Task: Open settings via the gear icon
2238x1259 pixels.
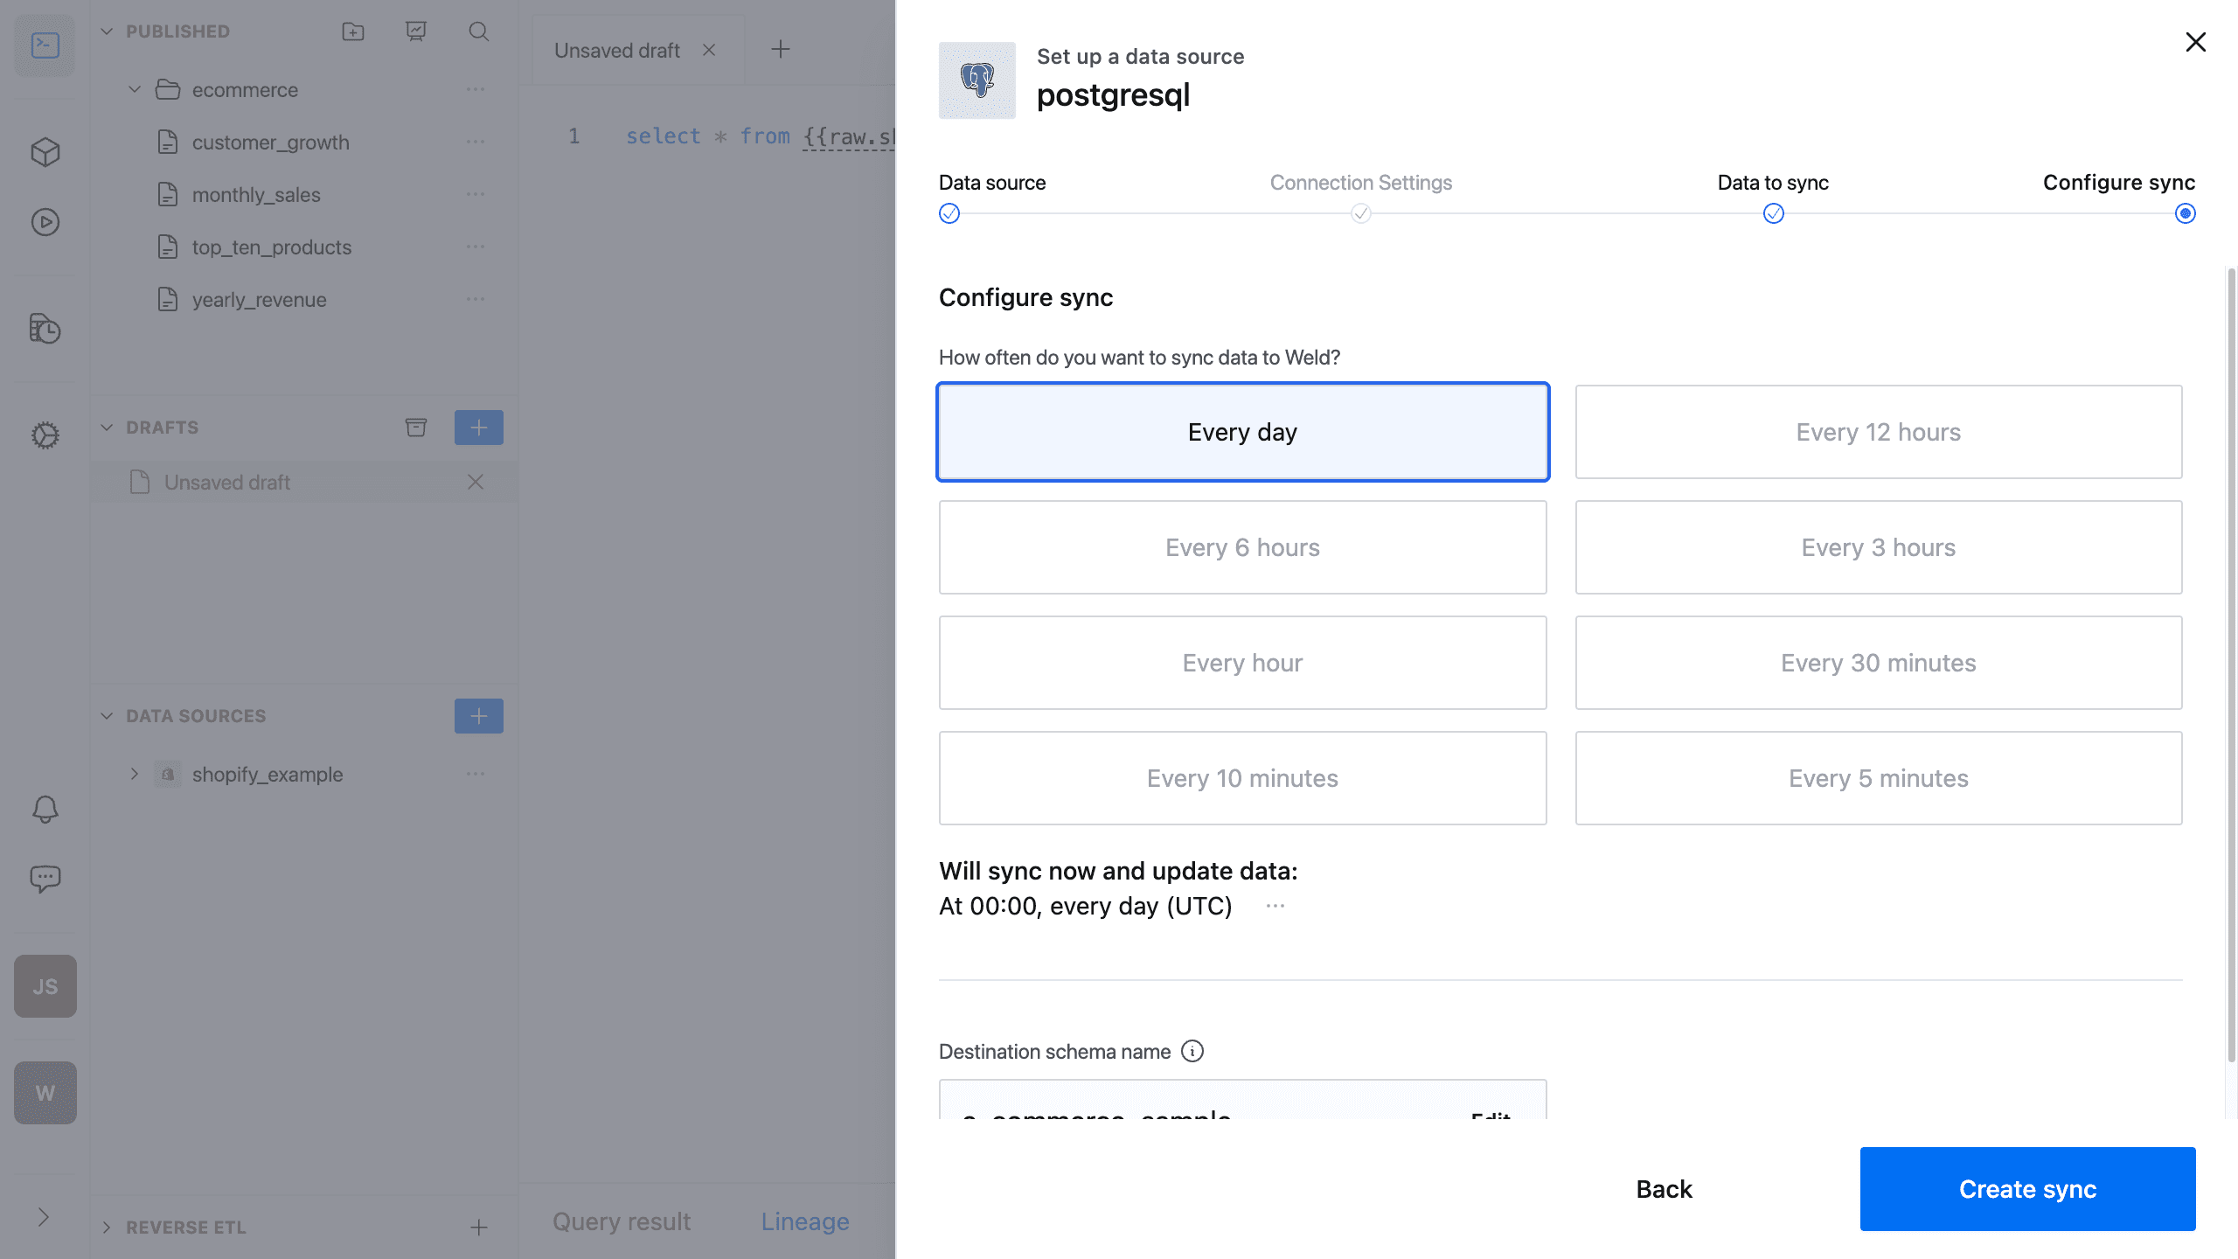Action: (x=45, y=435)
